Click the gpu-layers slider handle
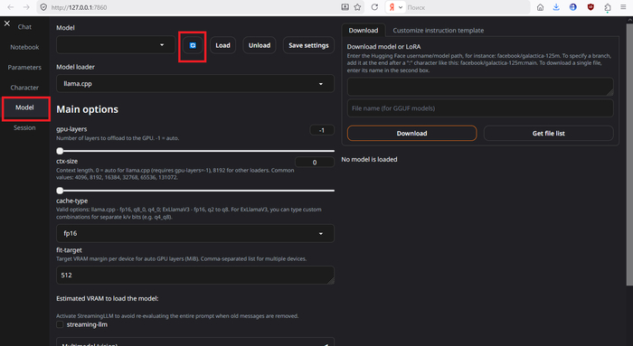The width and height of the screenshot is (633, 346). [61, 151]
